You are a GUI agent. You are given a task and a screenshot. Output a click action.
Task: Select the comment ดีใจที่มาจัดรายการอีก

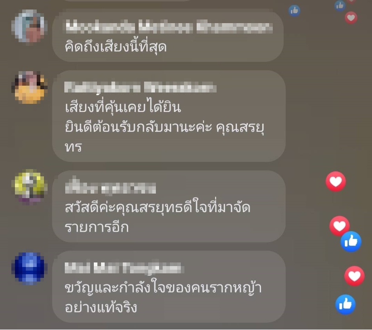158,218
